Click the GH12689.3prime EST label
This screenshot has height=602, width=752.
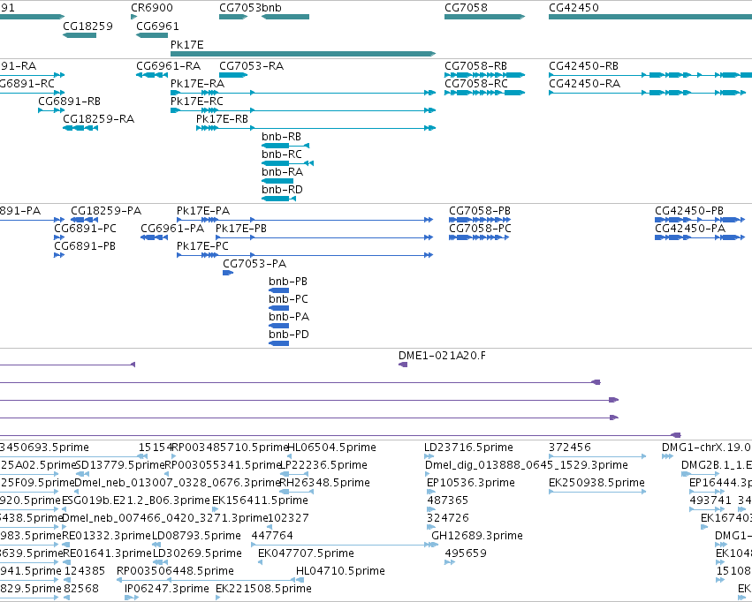(x=477, y=536)
